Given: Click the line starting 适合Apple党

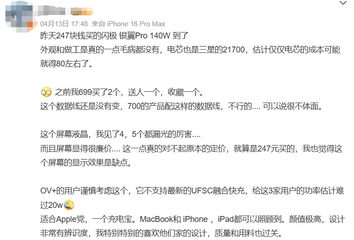Looking at the screenshot, I should point(193,219).
